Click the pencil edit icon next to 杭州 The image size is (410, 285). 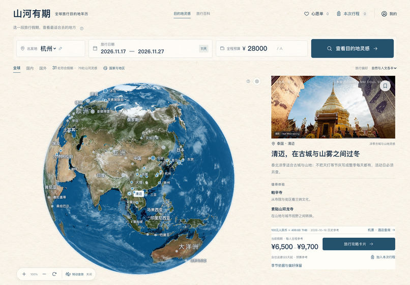coord(61,48)
